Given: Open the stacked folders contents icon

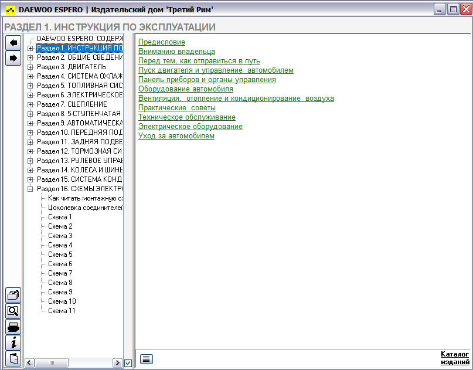Looking at the screenshot, I should click(x=13, y=295).
